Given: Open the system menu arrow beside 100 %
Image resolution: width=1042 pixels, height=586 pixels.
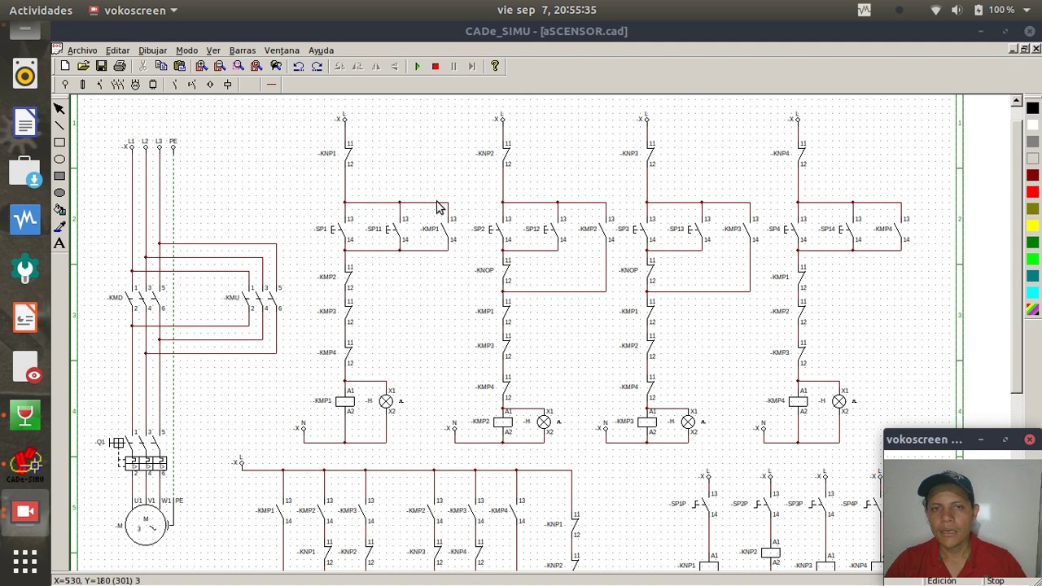Looking at the screenshot, I should (1027, 11).
